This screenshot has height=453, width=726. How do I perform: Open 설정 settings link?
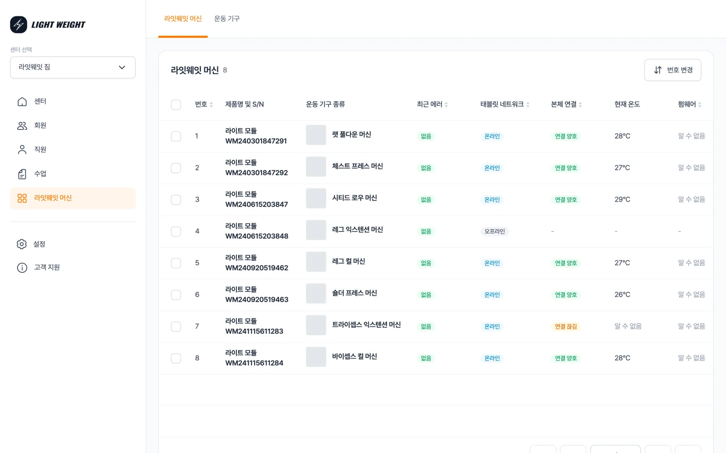point(73,244)
